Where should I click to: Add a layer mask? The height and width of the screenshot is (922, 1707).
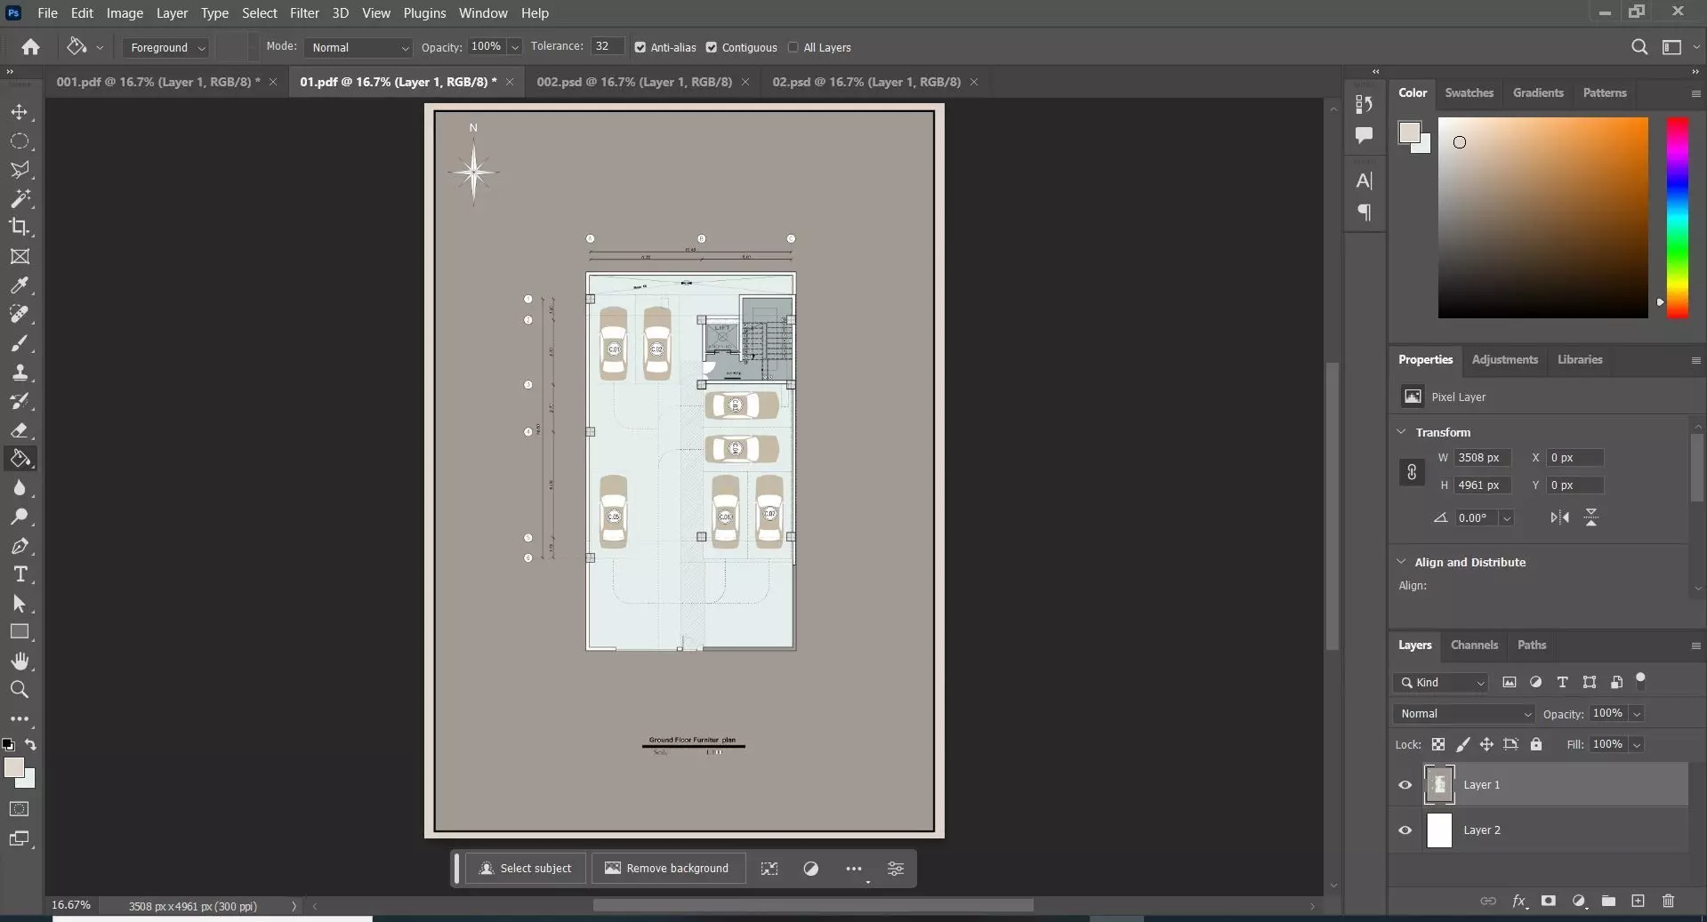click(x=1549, y=901)
